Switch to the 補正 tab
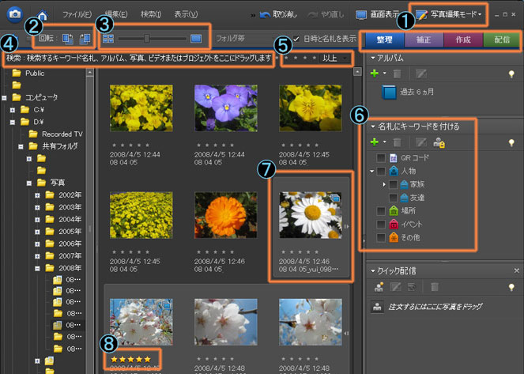This screenshot has height=374, width=524. pyautogui.click(x=424, y=40)
